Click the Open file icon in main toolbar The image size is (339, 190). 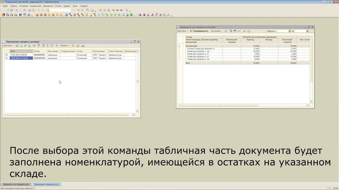pos(7,10)
